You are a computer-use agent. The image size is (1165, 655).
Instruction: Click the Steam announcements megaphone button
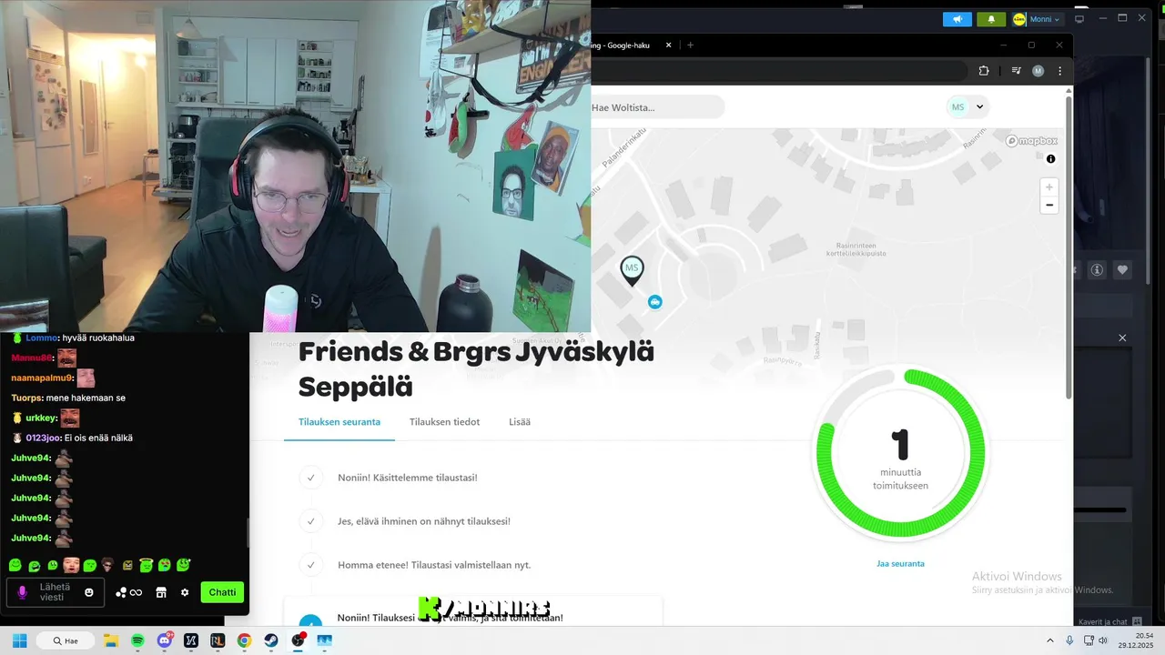(957, 19)
